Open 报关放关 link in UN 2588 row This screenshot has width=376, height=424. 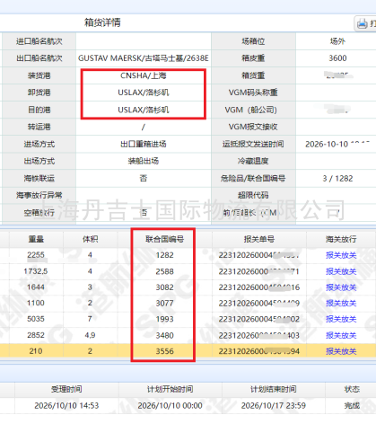coord(341,271)
